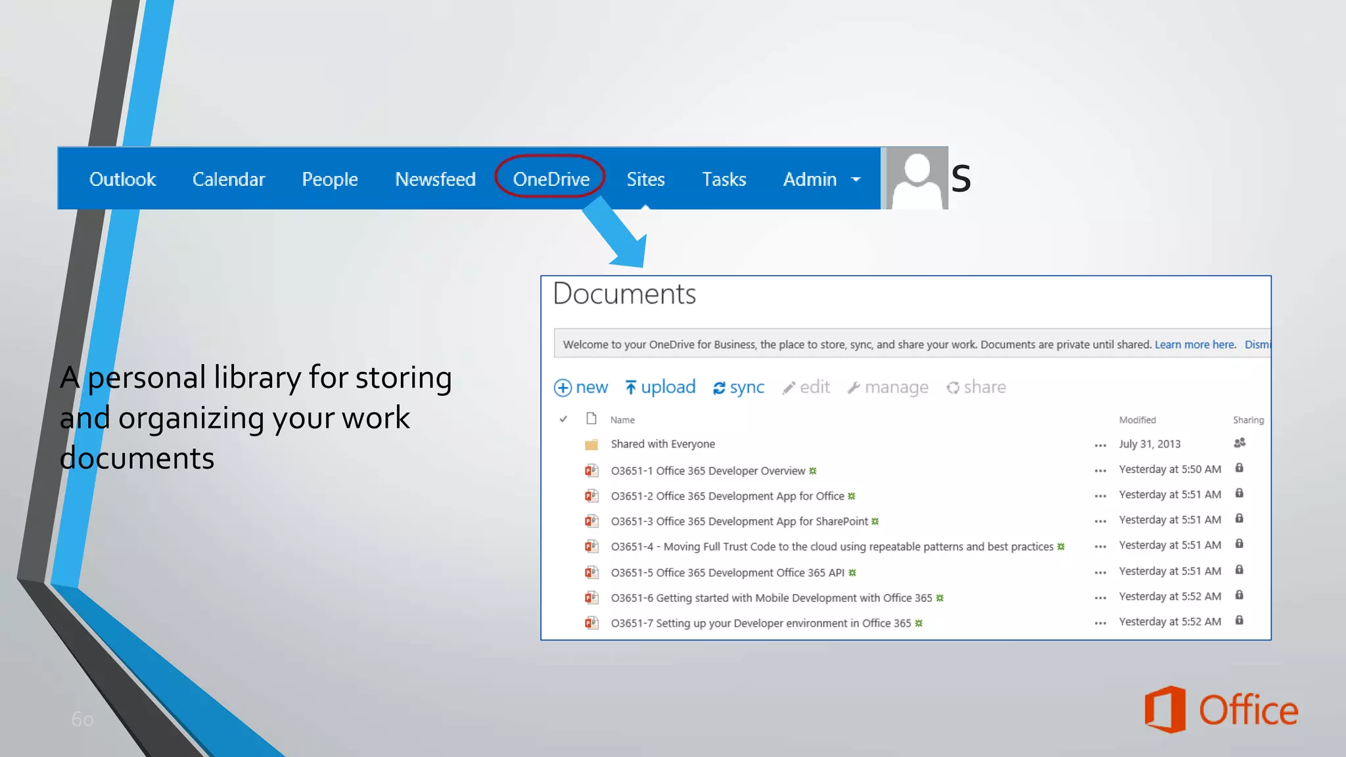
Task: Click the lock icon for O3651-2 file
Action: click(x=1239, y=493)
